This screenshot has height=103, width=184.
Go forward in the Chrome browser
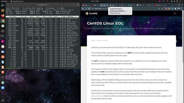tap(86, 9)
